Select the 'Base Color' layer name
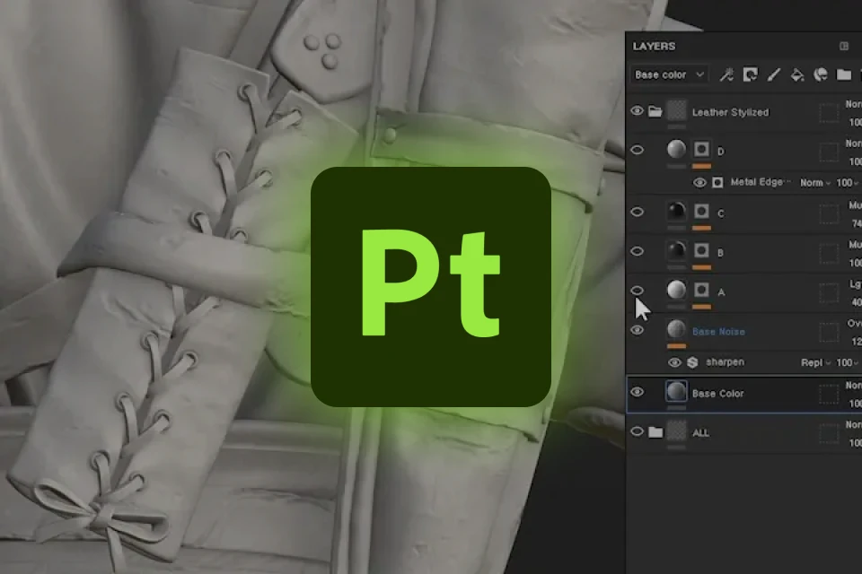 click(717, 394)
